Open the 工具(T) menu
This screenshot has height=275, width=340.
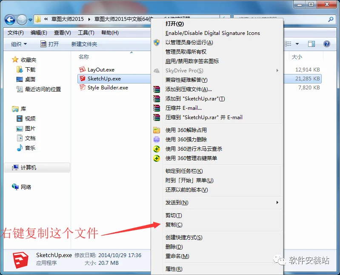tap(86, 33)
